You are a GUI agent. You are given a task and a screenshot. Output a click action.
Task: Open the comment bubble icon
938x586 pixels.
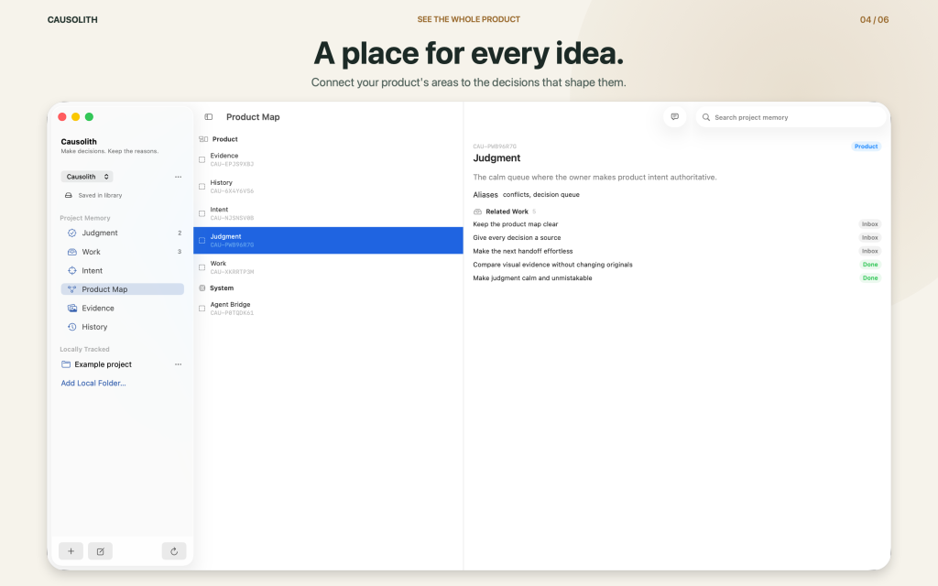pos(675,116)
